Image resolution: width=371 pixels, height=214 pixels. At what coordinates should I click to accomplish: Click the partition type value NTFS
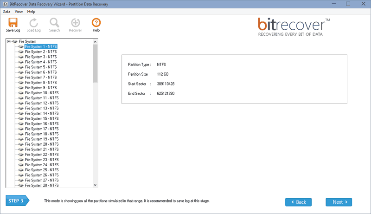(161, 65)
